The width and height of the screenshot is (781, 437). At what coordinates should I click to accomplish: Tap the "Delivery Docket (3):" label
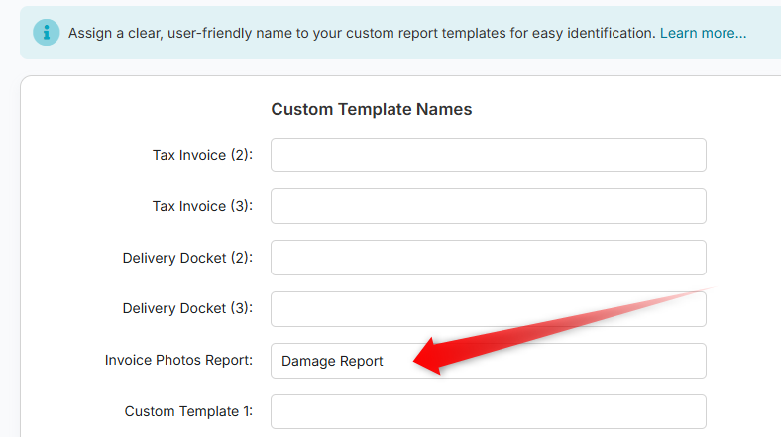[x=187, y=308]
